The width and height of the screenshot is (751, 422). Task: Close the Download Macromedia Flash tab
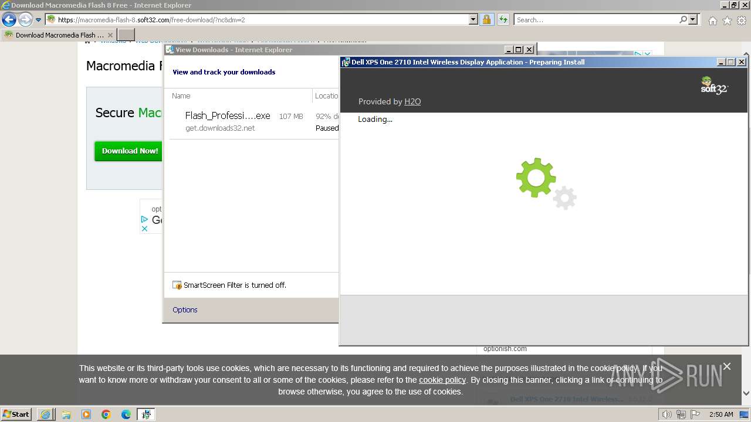tap(110, 35)
